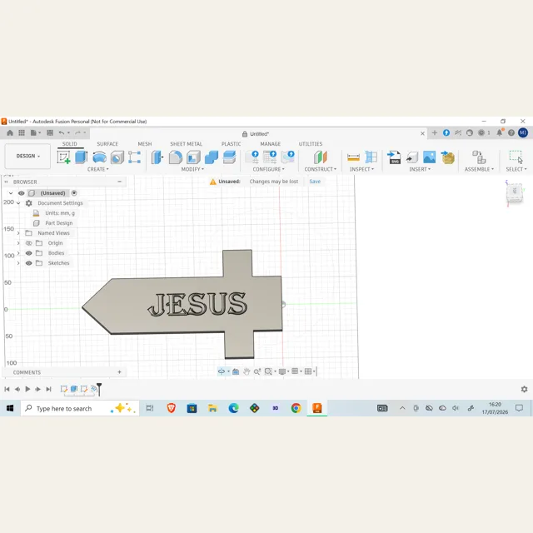Open timeline settings gear
This screenshot has height=533, width=533.
(x=524, y=389)
